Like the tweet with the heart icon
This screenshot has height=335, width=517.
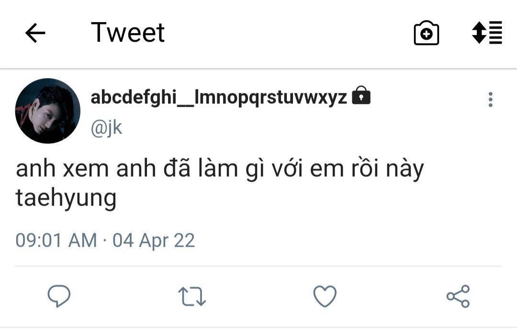click(325, 296)
